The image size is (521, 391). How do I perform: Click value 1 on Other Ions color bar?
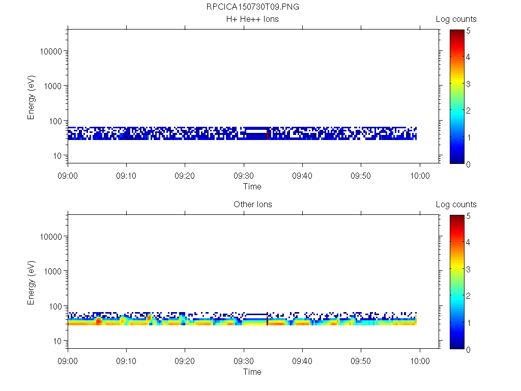point(469,322)
